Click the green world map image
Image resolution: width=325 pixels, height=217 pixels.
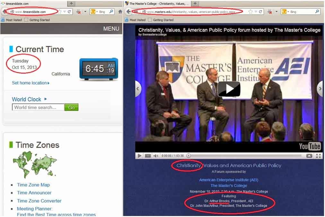click(x=35, y=164)
